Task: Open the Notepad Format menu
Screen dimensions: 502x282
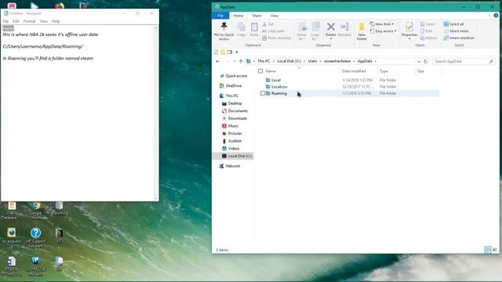Action: (30, 21)
